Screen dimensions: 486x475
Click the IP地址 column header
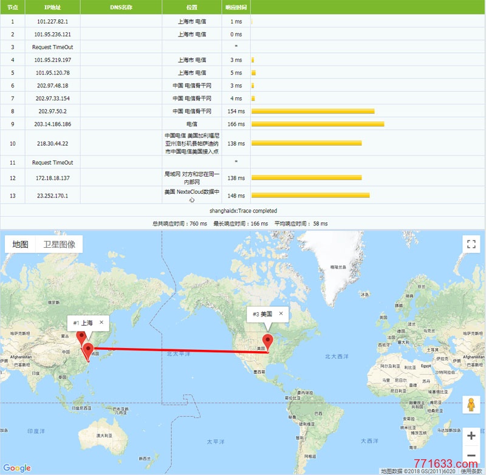(x=52, y=7)
